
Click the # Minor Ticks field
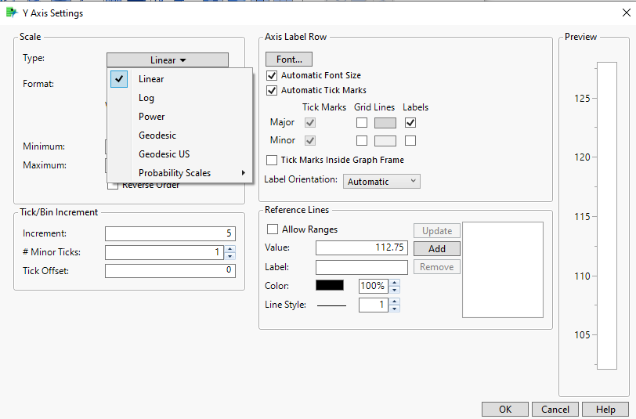point(164,252)
